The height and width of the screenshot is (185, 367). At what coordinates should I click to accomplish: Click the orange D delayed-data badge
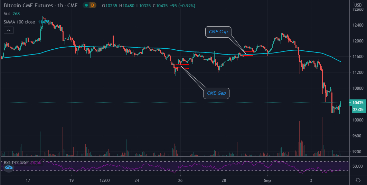click(93, 5)
